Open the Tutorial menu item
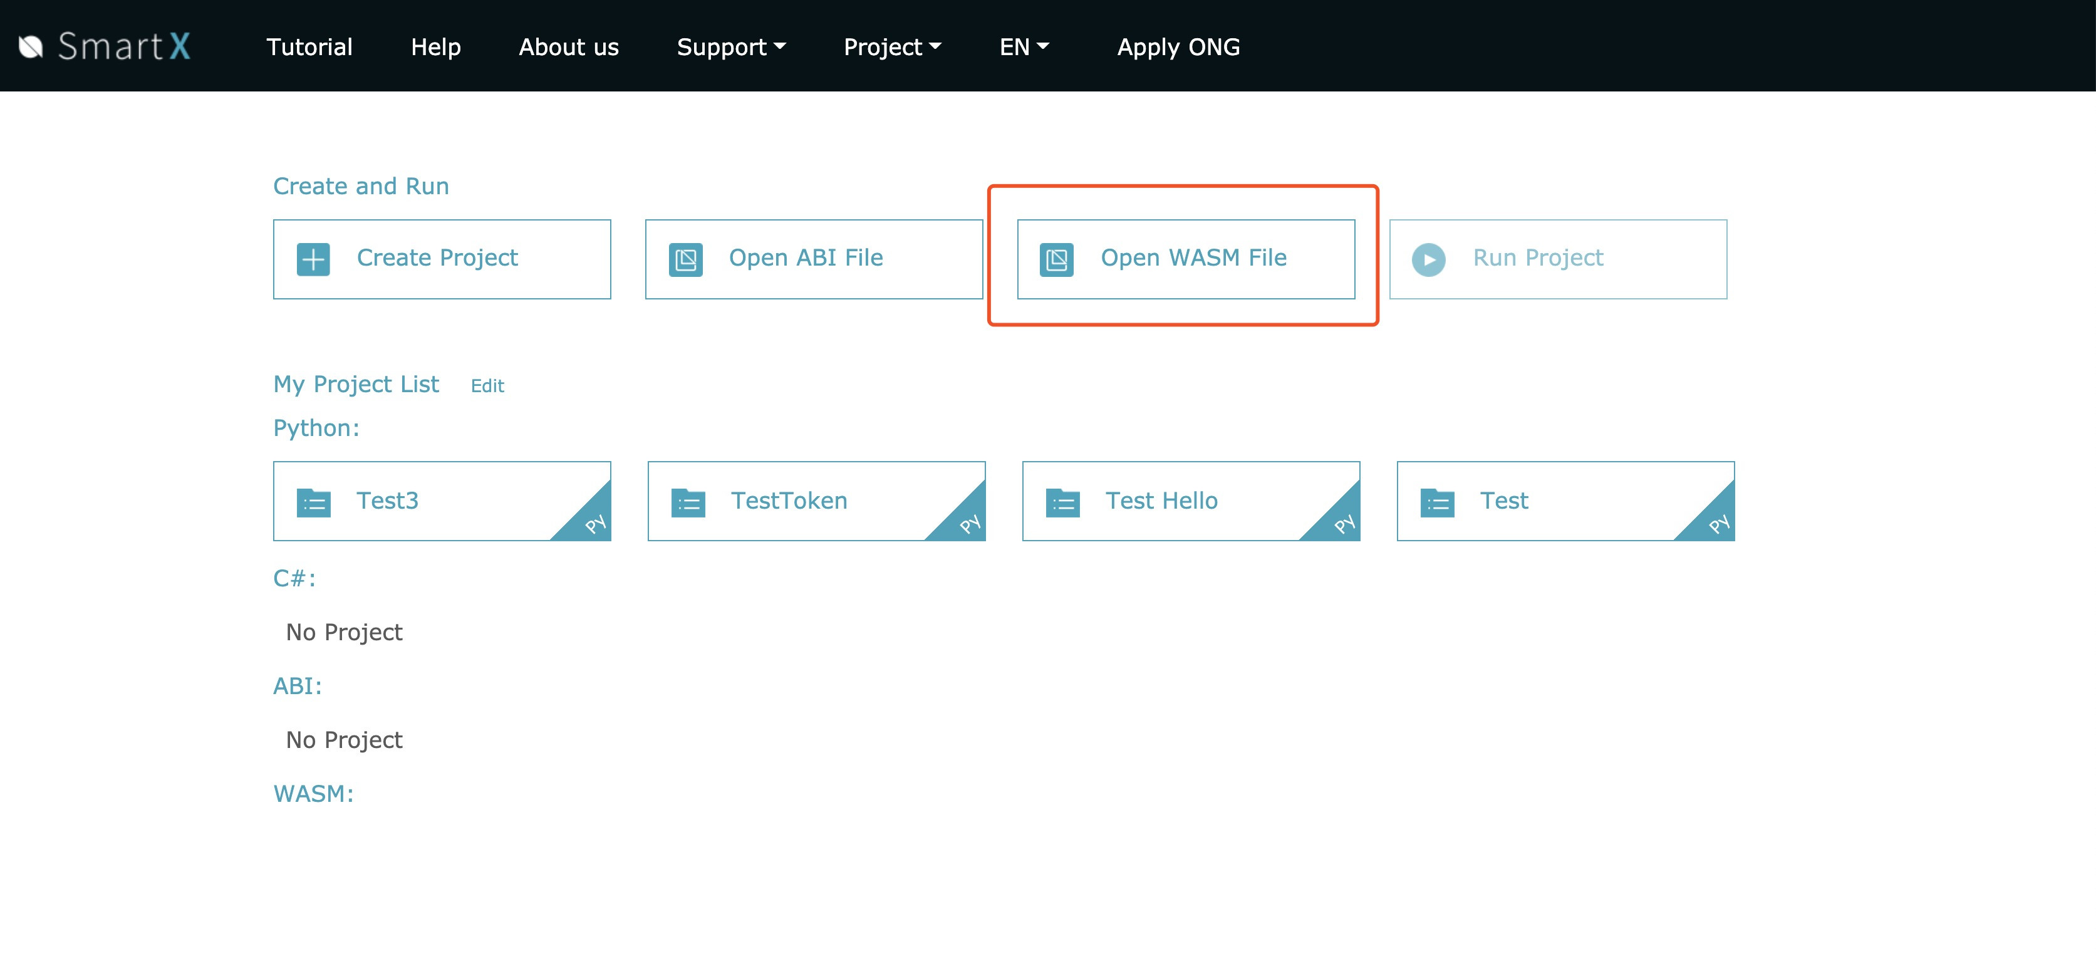Screen dimensions: 2096x971 coord(309,47)
